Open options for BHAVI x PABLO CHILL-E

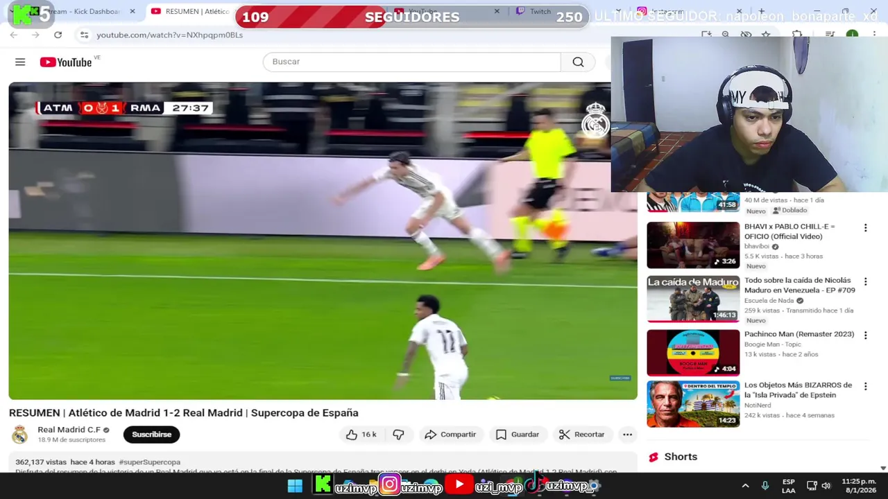click(865, 228)
